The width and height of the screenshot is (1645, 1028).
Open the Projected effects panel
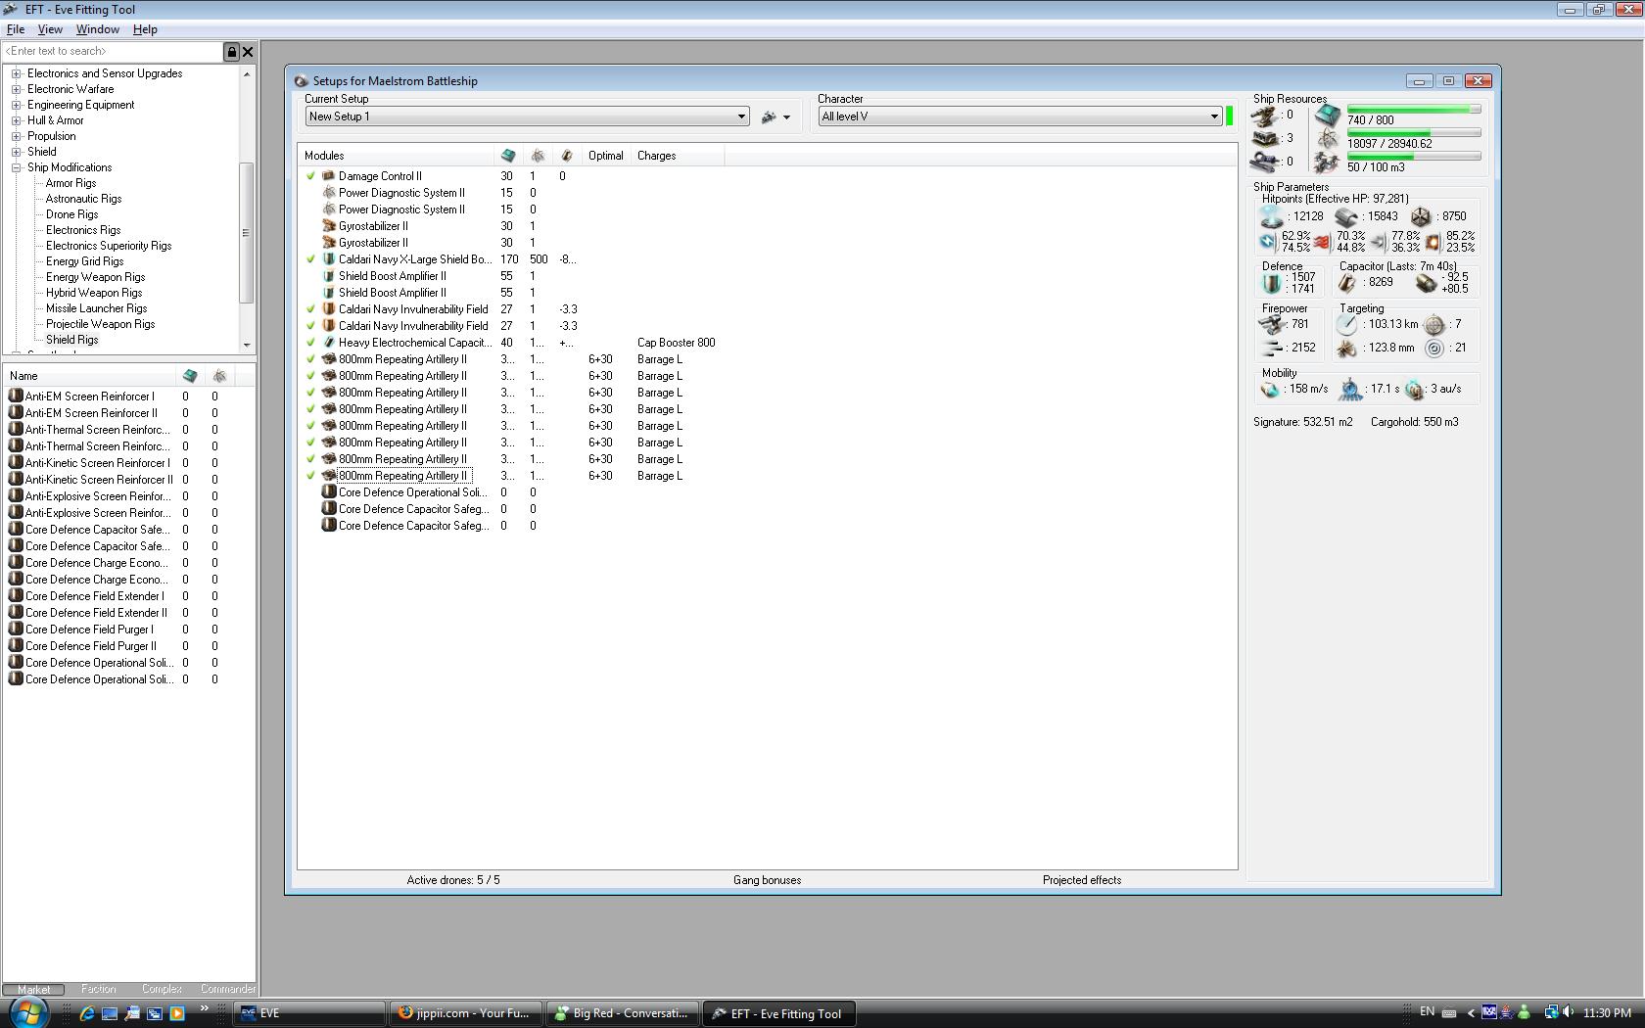tap(1082, 880)
